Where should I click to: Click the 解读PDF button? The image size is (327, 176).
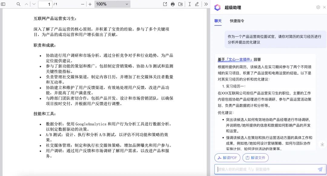[227, 158]
